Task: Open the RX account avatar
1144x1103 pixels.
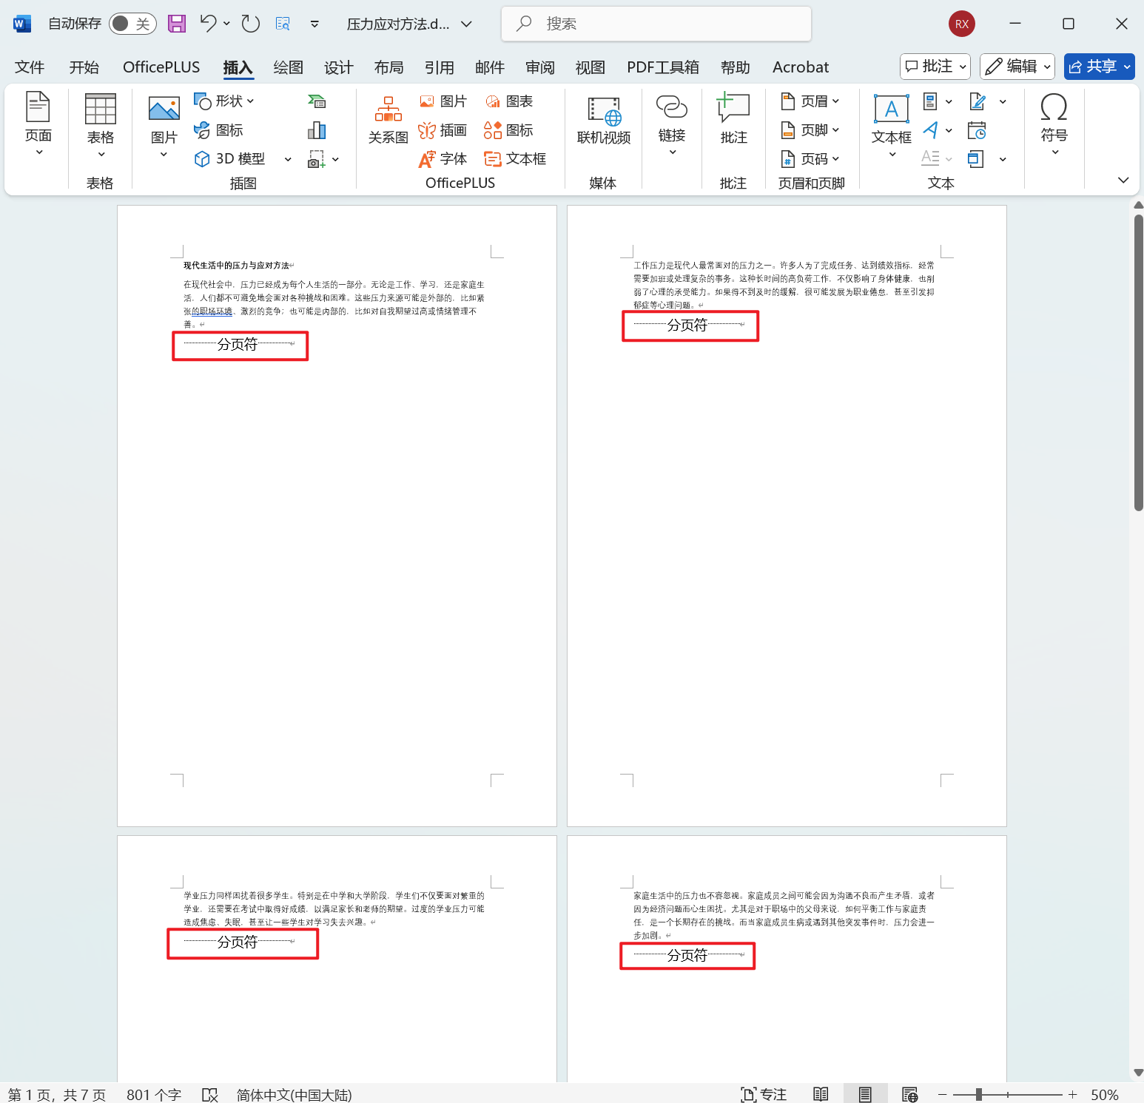Action: 962,24
